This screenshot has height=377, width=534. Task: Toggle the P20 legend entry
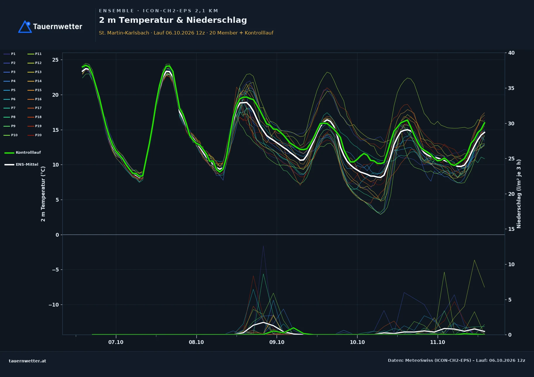tap(35, 135)
